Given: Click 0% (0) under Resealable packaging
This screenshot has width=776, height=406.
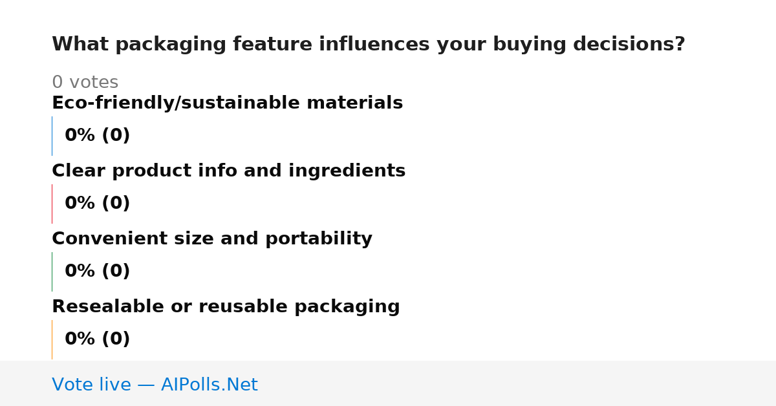Looking at the screenshot, I should click(x=97, y=339).
